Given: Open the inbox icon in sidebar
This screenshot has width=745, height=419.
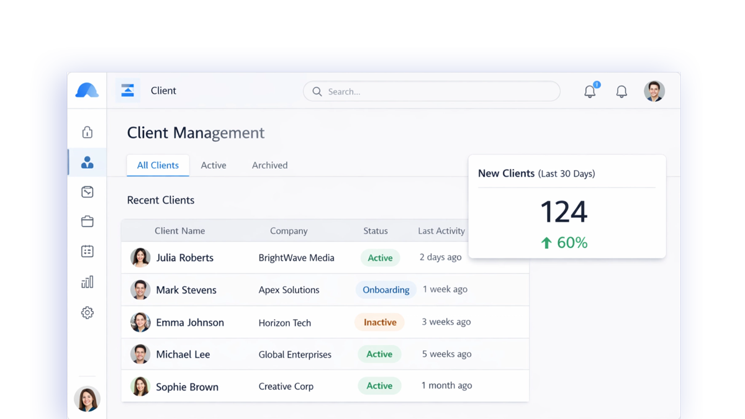Looking at the screenshot, I should (x=87, y=192).
